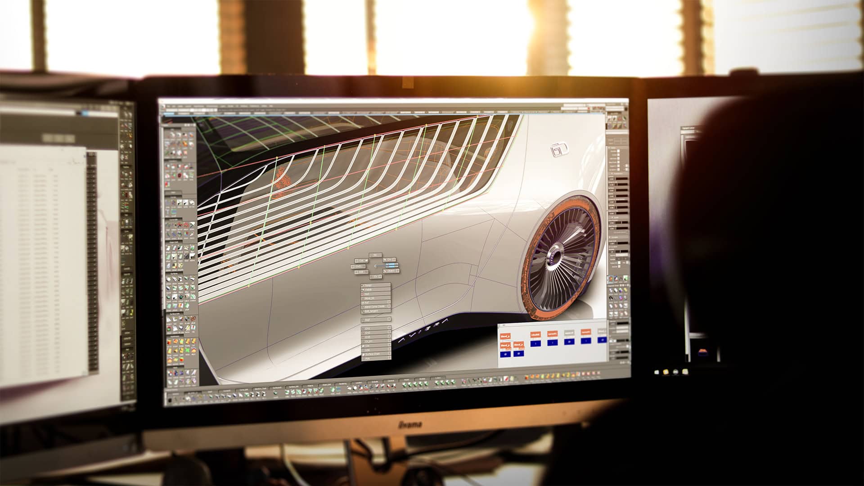Open option box beside Blend Curve Create
864x486 pixels.
pyautogui.click(x=389, y=306)
